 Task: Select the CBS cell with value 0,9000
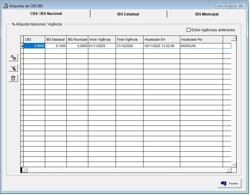(35, 46)
